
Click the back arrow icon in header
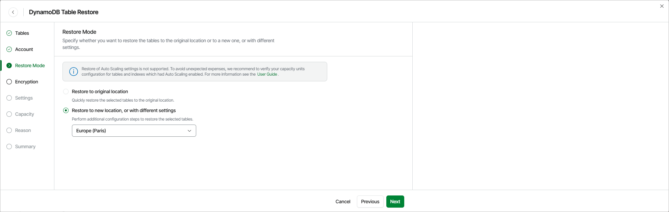[x=13, y=12]
